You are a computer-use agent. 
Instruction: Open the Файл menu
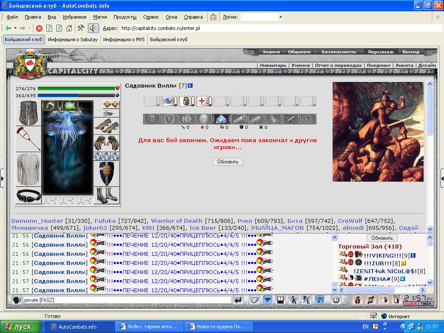12,17
